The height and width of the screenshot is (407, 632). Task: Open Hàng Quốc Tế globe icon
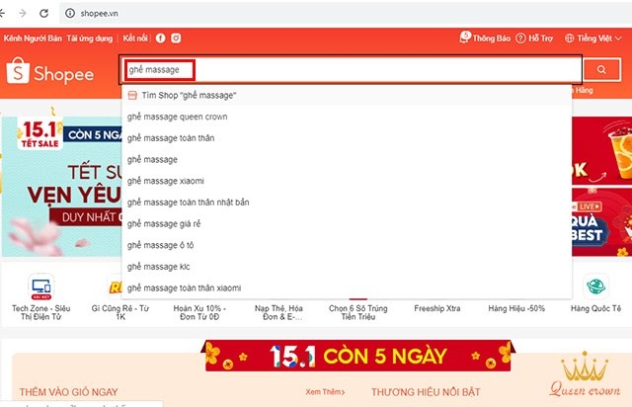[595, 286]
